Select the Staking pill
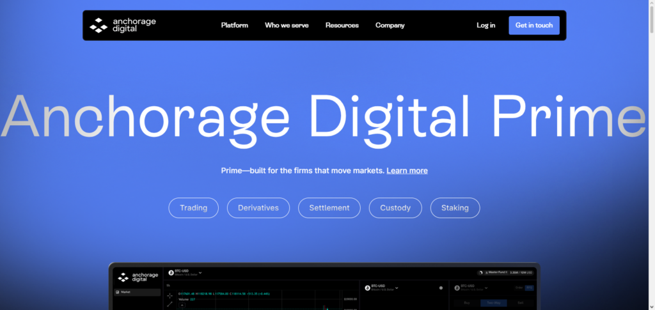 455,208
